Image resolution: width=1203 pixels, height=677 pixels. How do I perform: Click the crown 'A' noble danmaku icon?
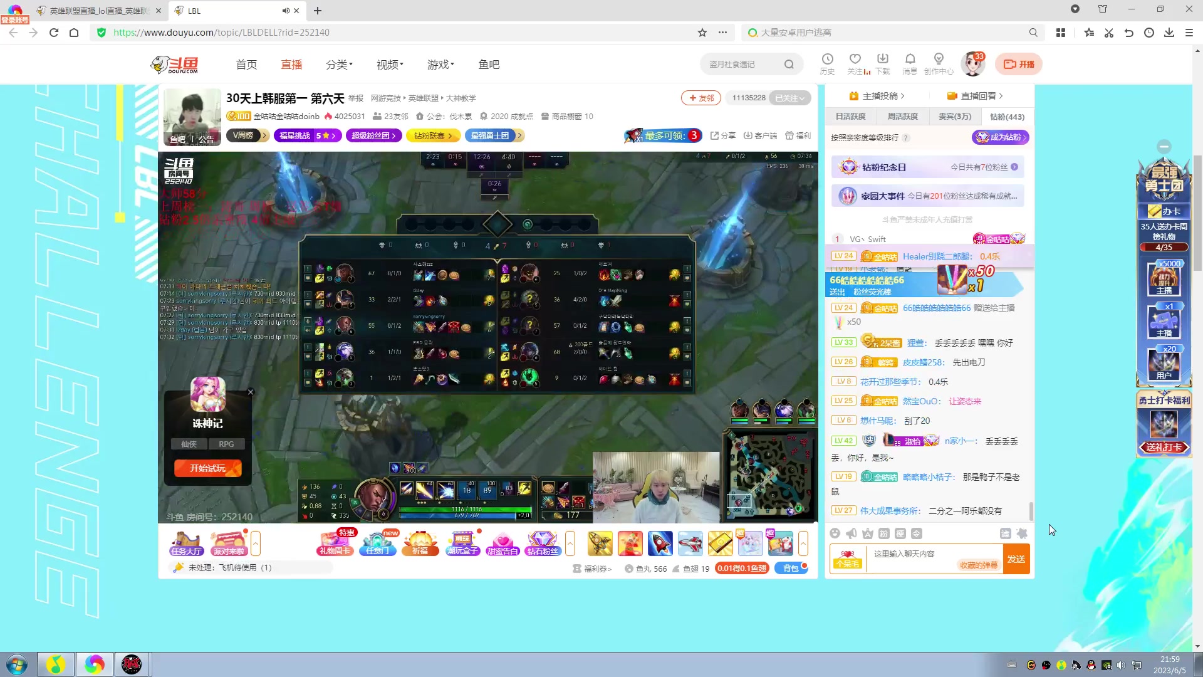pos(867,533)
